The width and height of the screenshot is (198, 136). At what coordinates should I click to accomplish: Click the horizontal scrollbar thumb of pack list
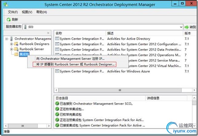tap(120, 90)
